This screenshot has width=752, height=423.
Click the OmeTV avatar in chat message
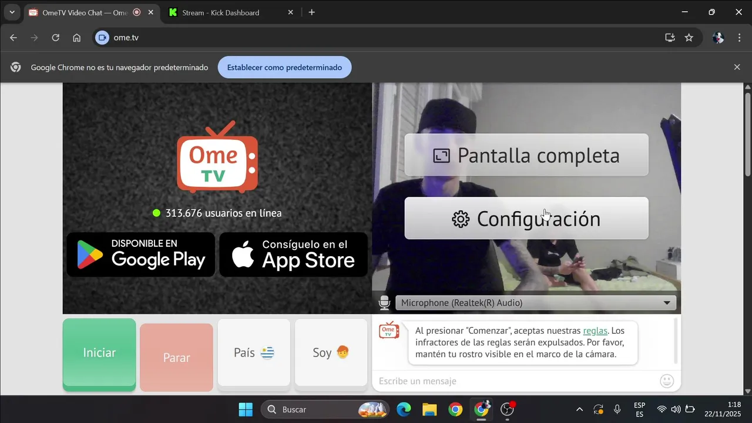(x=389, y=330)
